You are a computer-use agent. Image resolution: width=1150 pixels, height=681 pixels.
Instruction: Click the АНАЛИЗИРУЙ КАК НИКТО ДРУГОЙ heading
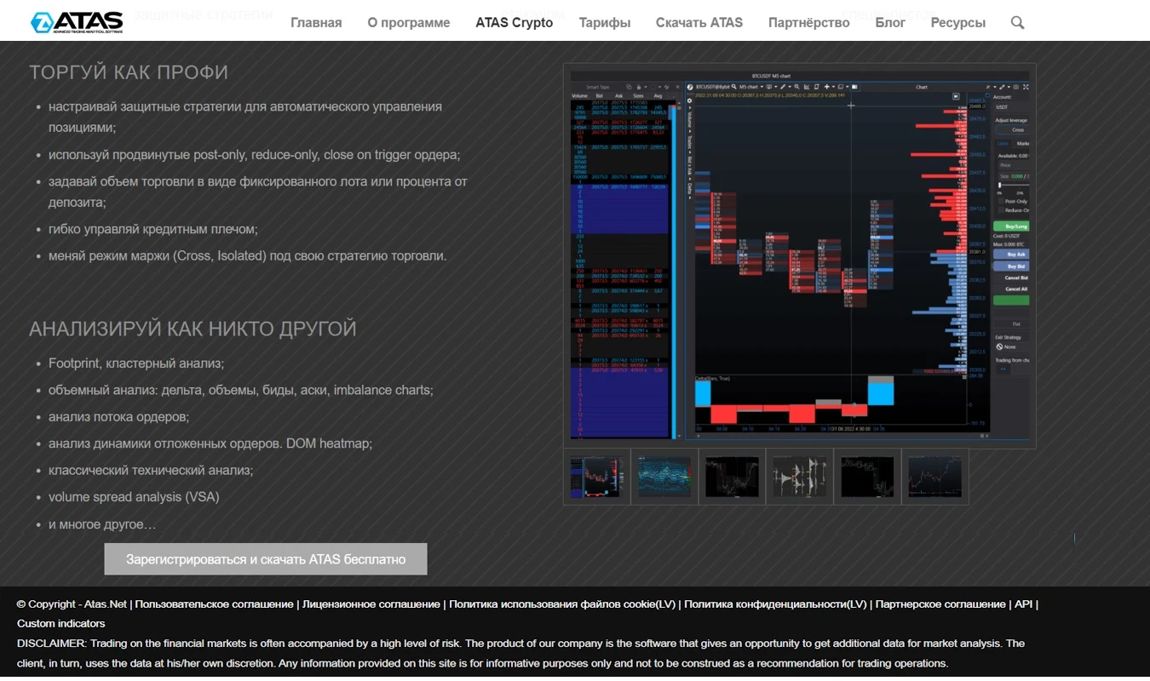tap(193, 329)
